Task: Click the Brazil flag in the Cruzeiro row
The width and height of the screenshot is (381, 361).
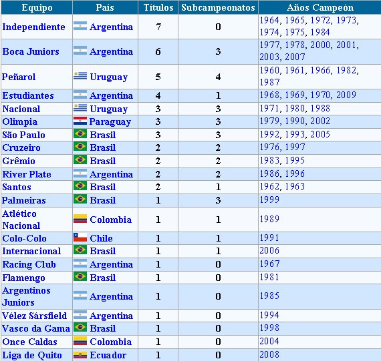Action: click(x=80, y=147)
